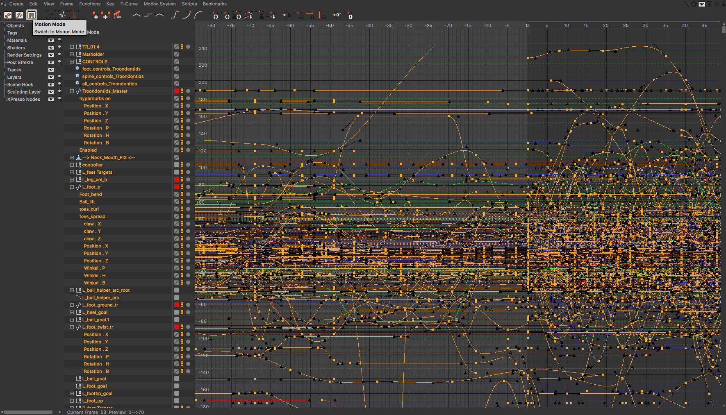
Task: Toggle eye visibility for Sculpting Layer
Action: click(x=51, y=92)
